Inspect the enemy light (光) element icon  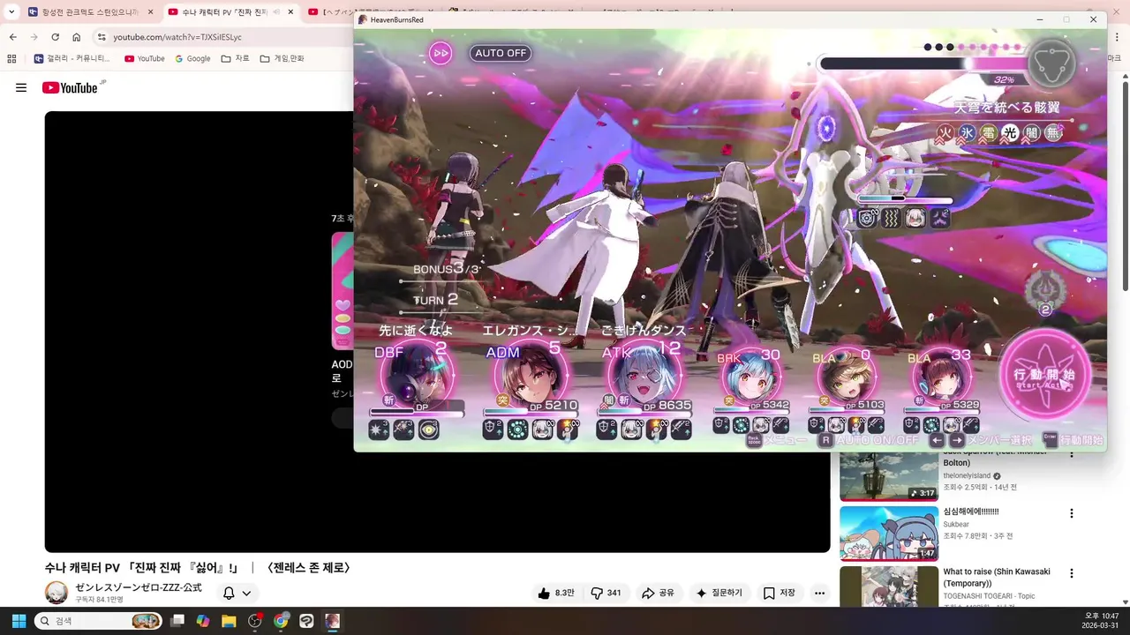(1010, 134)
